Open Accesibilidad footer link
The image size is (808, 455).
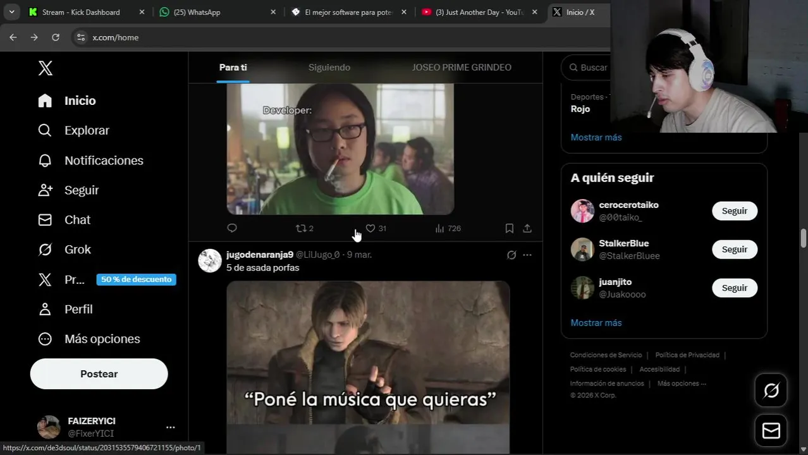(x=659, y=369)
